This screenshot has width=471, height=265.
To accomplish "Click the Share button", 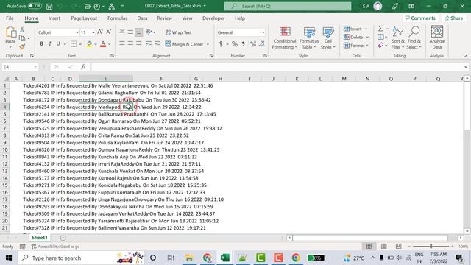I will click(453, 18).
